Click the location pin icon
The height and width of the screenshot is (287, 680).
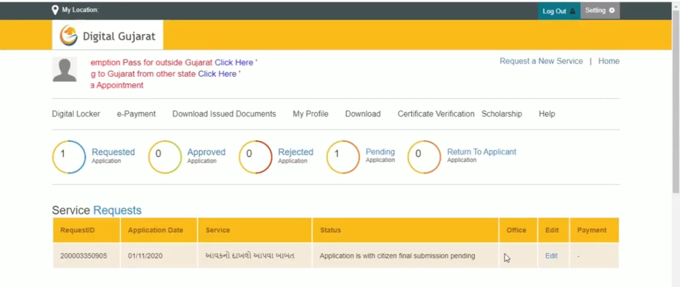coord(55,10)
